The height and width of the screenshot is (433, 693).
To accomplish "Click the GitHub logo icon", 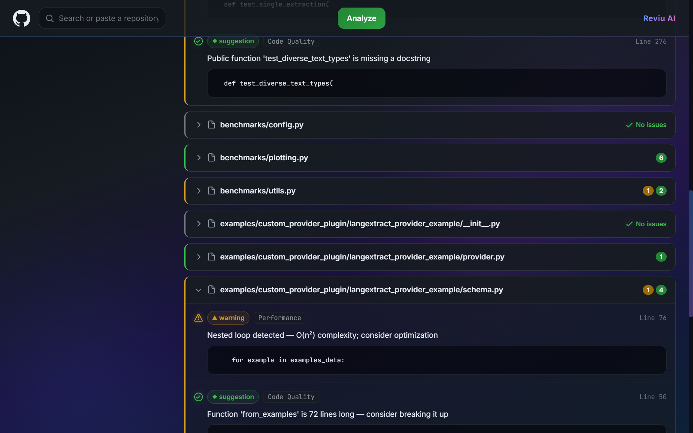I will (22, 18).
